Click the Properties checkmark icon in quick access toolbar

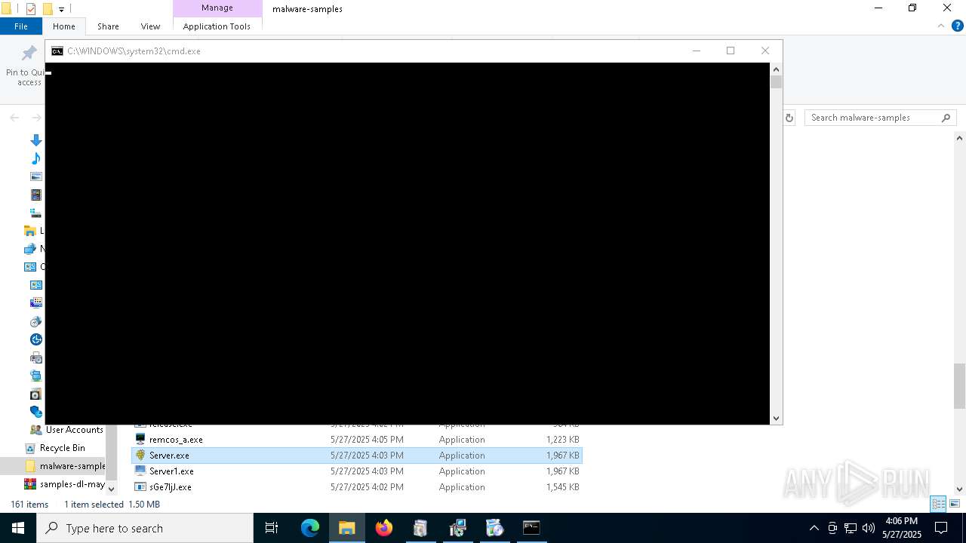pyautogui.click(x=31, y=9)
